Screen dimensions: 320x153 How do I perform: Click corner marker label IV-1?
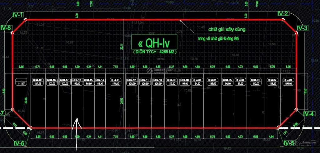[18, 15]
